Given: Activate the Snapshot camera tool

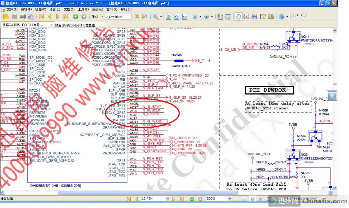Looking at the screenshot, I should (x=271, y=17).
